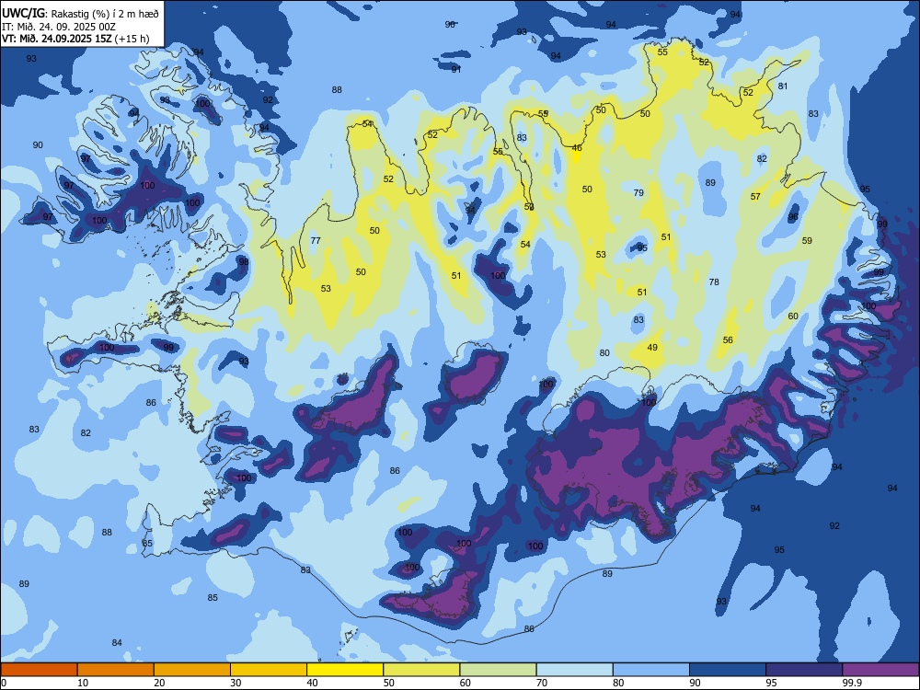920x690 pixels.
Task: Click the navy 95–99.9 legend swatch
Action: coord(804,670)
